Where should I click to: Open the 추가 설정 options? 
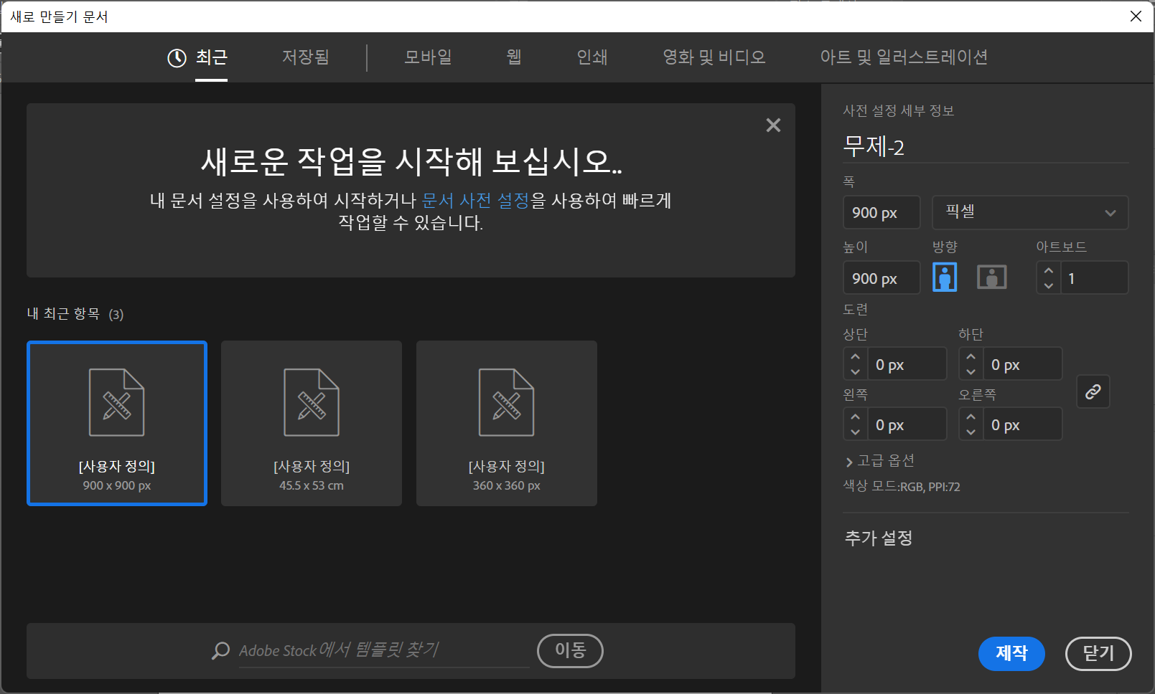pos(879,538)
